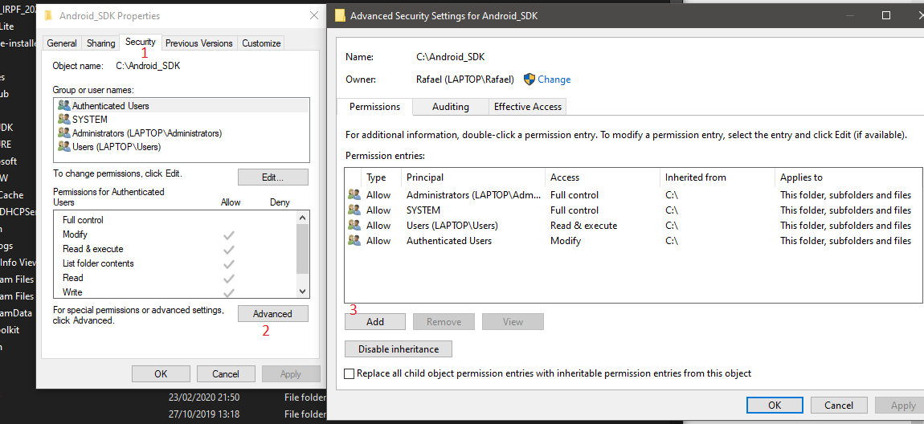Click folder icon in Advanced Security title bar

pyautogui.click(x=339, y=15)
